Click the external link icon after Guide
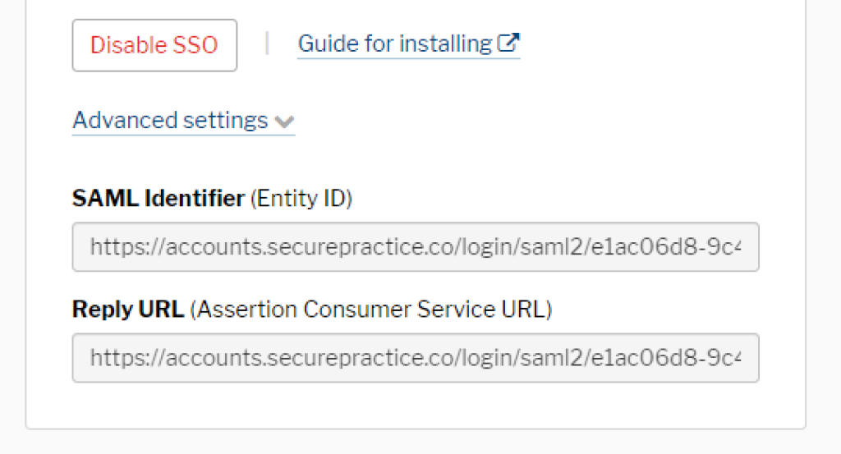The image size is (841, 454). (509, 43)
